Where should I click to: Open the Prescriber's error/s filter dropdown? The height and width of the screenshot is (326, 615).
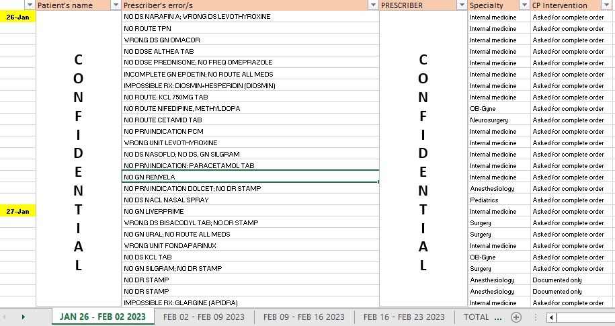coord(373,5)
